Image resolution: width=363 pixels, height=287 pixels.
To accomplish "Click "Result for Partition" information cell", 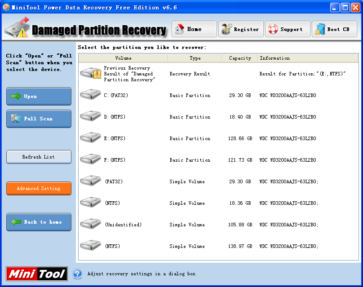I will pos(302,74).
